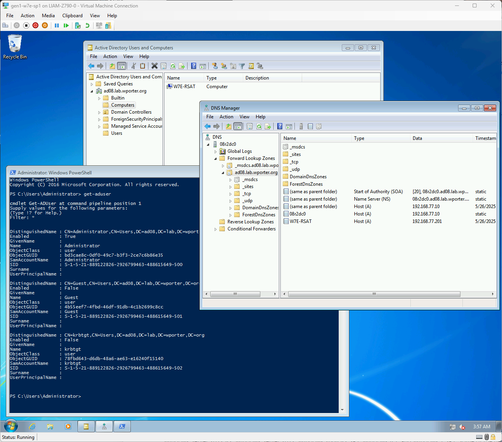
Task: Click the green Revert arrow icon
Action: pos(87,25)
